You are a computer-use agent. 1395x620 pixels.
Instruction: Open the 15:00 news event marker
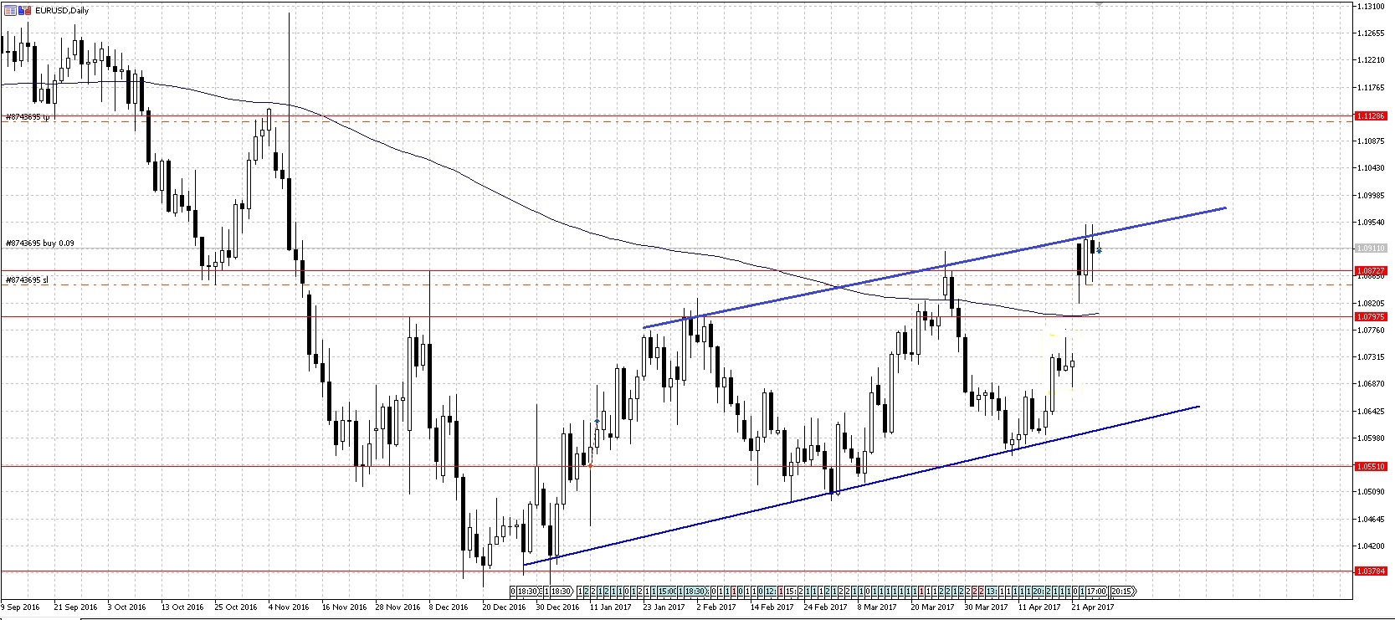pyautogui.click(x=667, y=591)
